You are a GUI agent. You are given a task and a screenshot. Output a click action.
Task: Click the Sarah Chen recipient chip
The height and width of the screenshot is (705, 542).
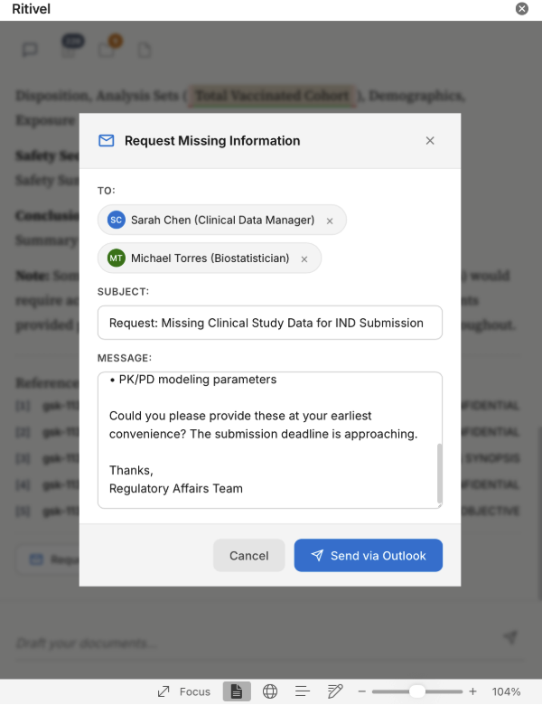pos(222,220)
